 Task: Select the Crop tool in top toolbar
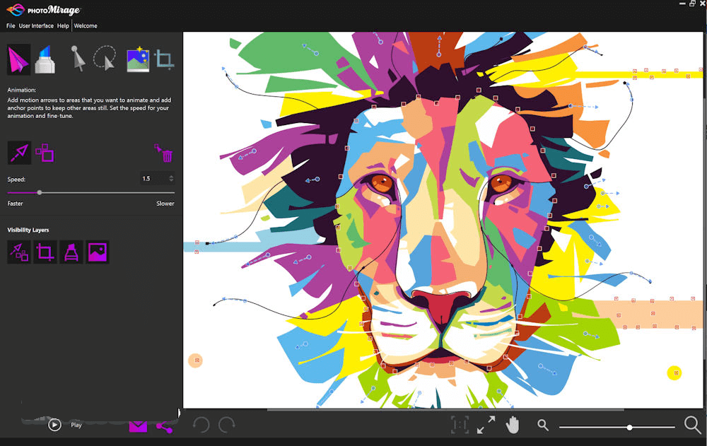click(164, 60)
